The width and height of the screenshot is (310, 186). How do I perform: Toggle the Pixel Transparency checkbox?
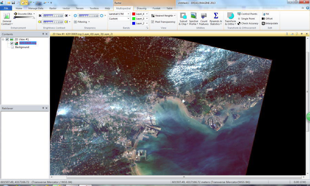[153, 22]
